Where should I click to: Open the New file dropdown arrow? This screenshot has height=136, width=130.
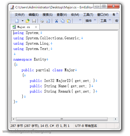pyautogui.click(x=22, y=21)
